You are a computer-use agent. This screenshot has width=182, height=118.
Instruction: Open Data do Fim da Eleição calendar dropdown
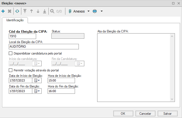pos(37,91)
